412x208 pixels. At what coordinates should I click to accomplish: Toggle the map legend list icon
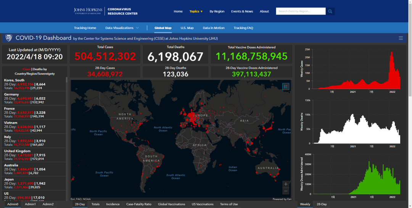pos(286,87)
